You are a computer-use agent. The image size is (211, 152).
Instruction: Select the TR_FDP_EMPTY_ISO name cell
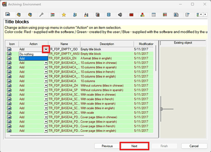point(64,49)
